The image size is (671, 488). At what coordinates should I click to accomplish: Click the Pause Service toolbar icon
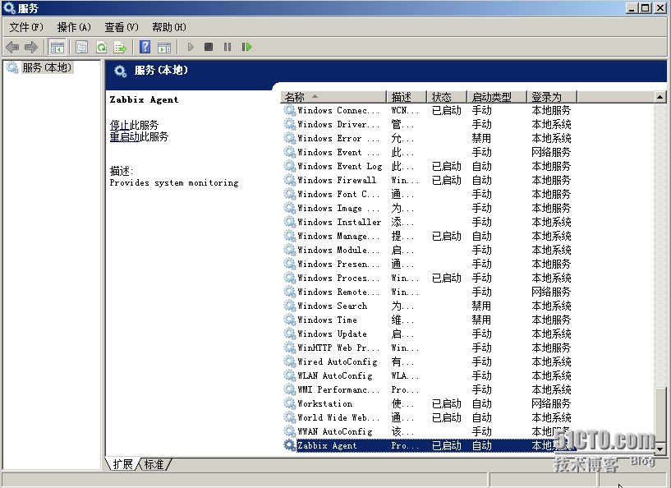pyautogui.click(x=227, y=47)
